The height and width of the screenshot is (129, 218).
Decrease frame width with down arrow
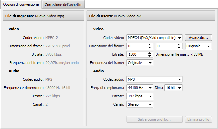[x=149, y=48]
